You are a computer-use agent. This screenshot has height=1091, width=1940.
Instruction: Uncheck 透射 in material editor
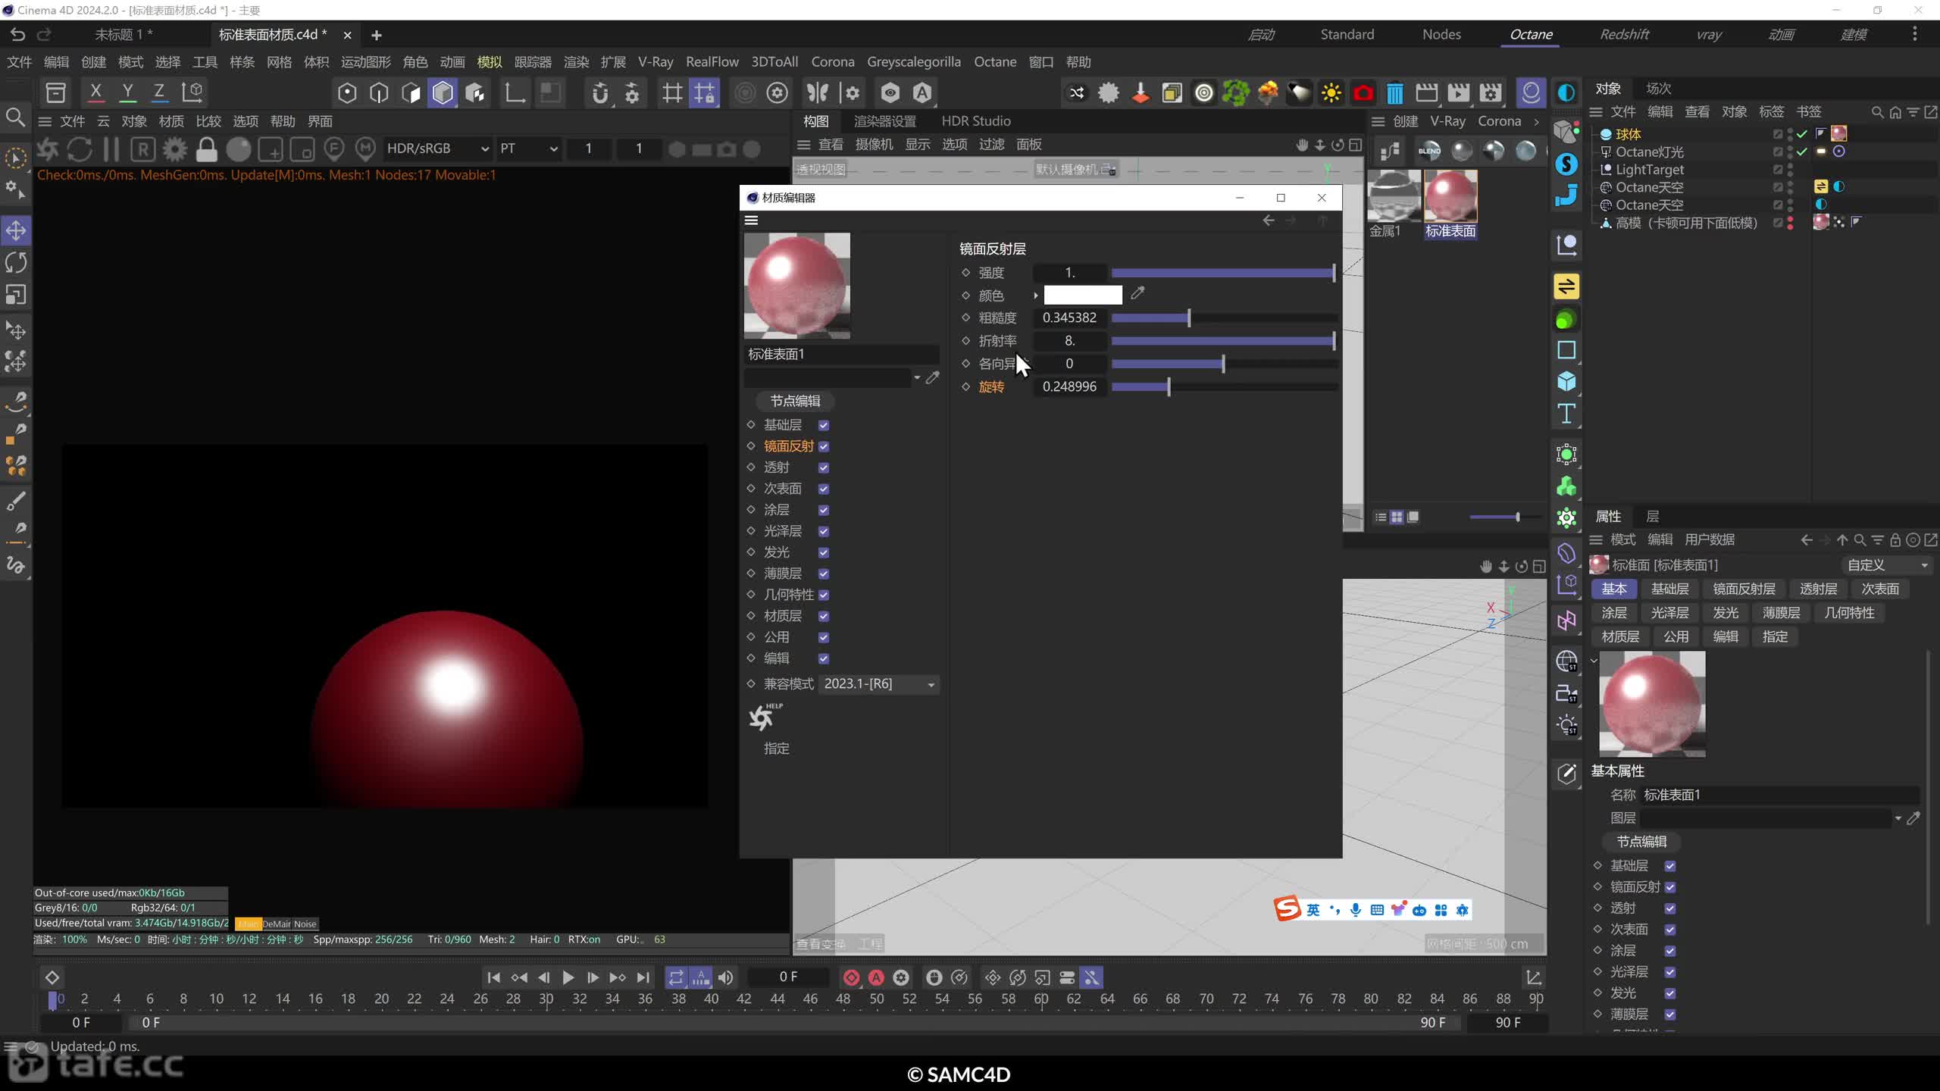(824, 467)
